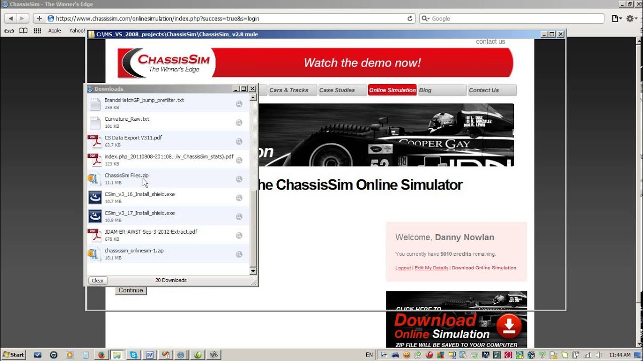The width and height of the screenshot is (643, 361).
Task: Click the zip icon of ChassisSim Files.zip
Action: pos(95,179)
